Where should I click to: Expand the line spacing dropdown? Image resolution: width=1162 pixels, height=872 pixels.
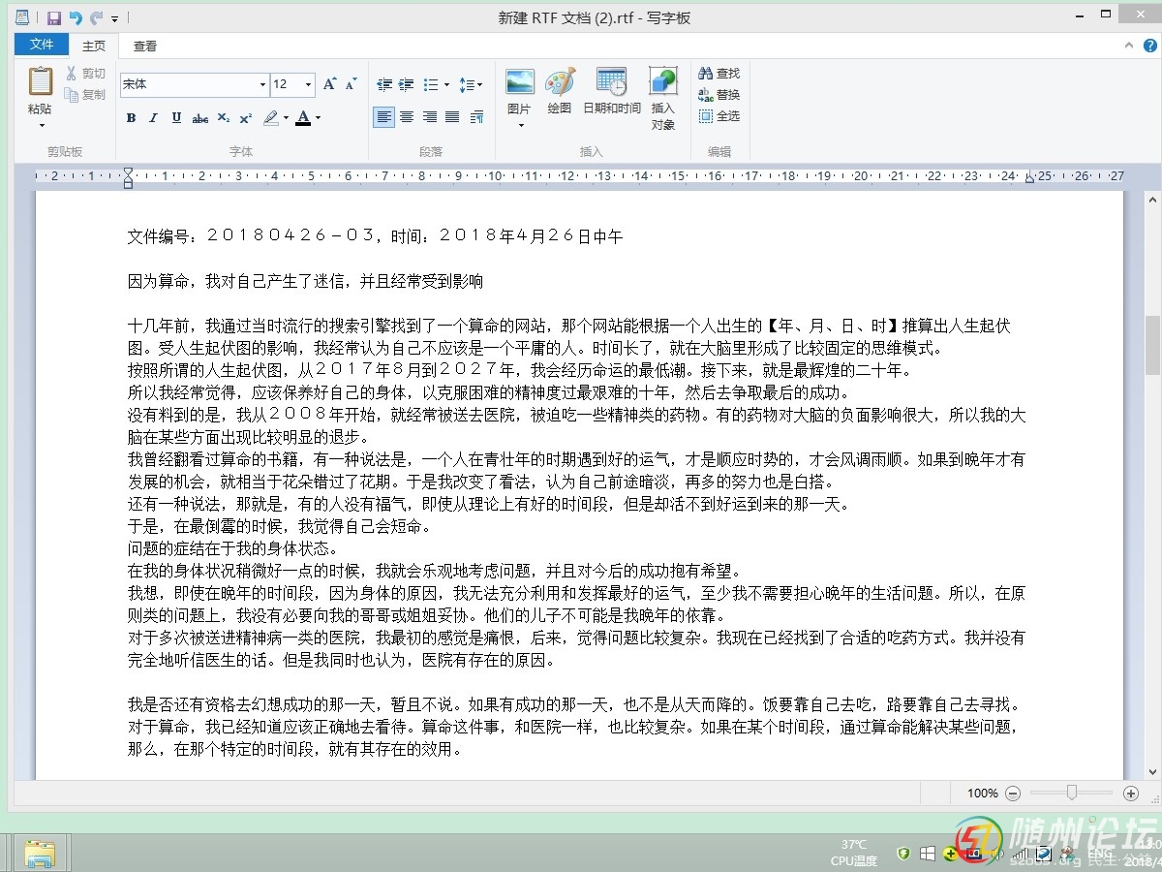(471, 85)
